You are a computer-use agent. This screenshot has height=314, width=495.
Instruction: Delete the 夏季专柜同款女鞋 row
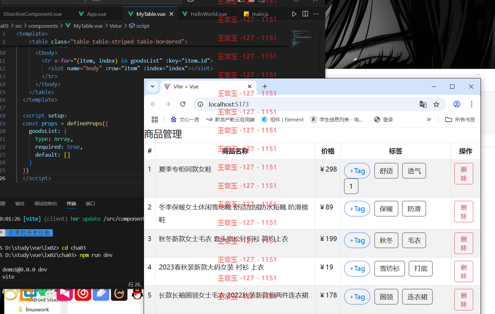(464, 174)
